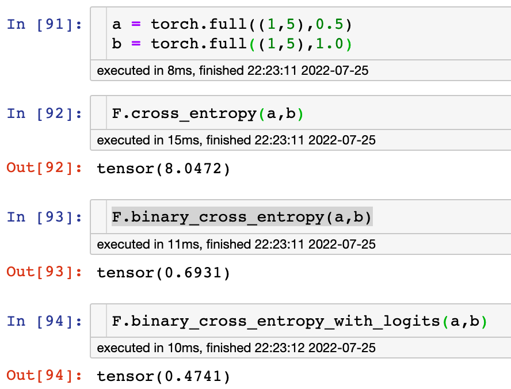Click the 10ms execution time label
511x389 pixels.
(x=236, y=348)
